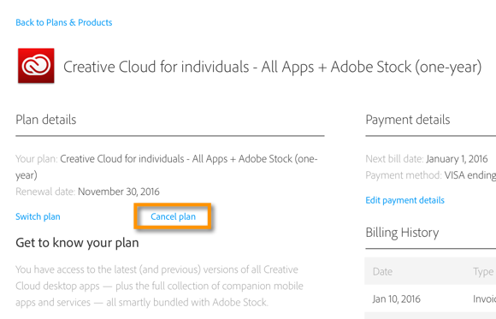496x319 pixels.
Task: Select the Cancel plan link
Action: (173, 216)
